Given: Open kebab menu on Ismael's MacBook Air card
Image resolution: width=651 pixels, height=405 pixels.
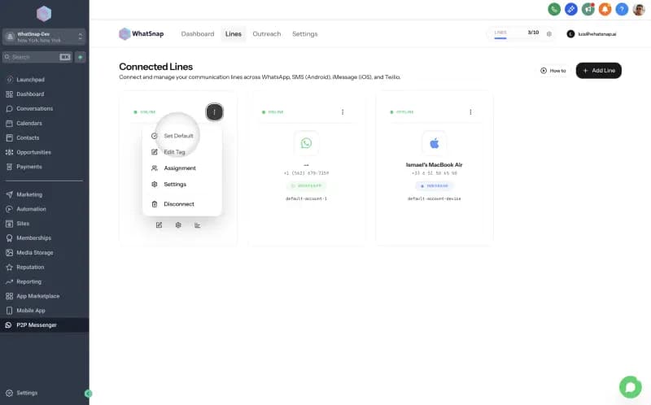Looking at the screenshot, I should 470,112.
